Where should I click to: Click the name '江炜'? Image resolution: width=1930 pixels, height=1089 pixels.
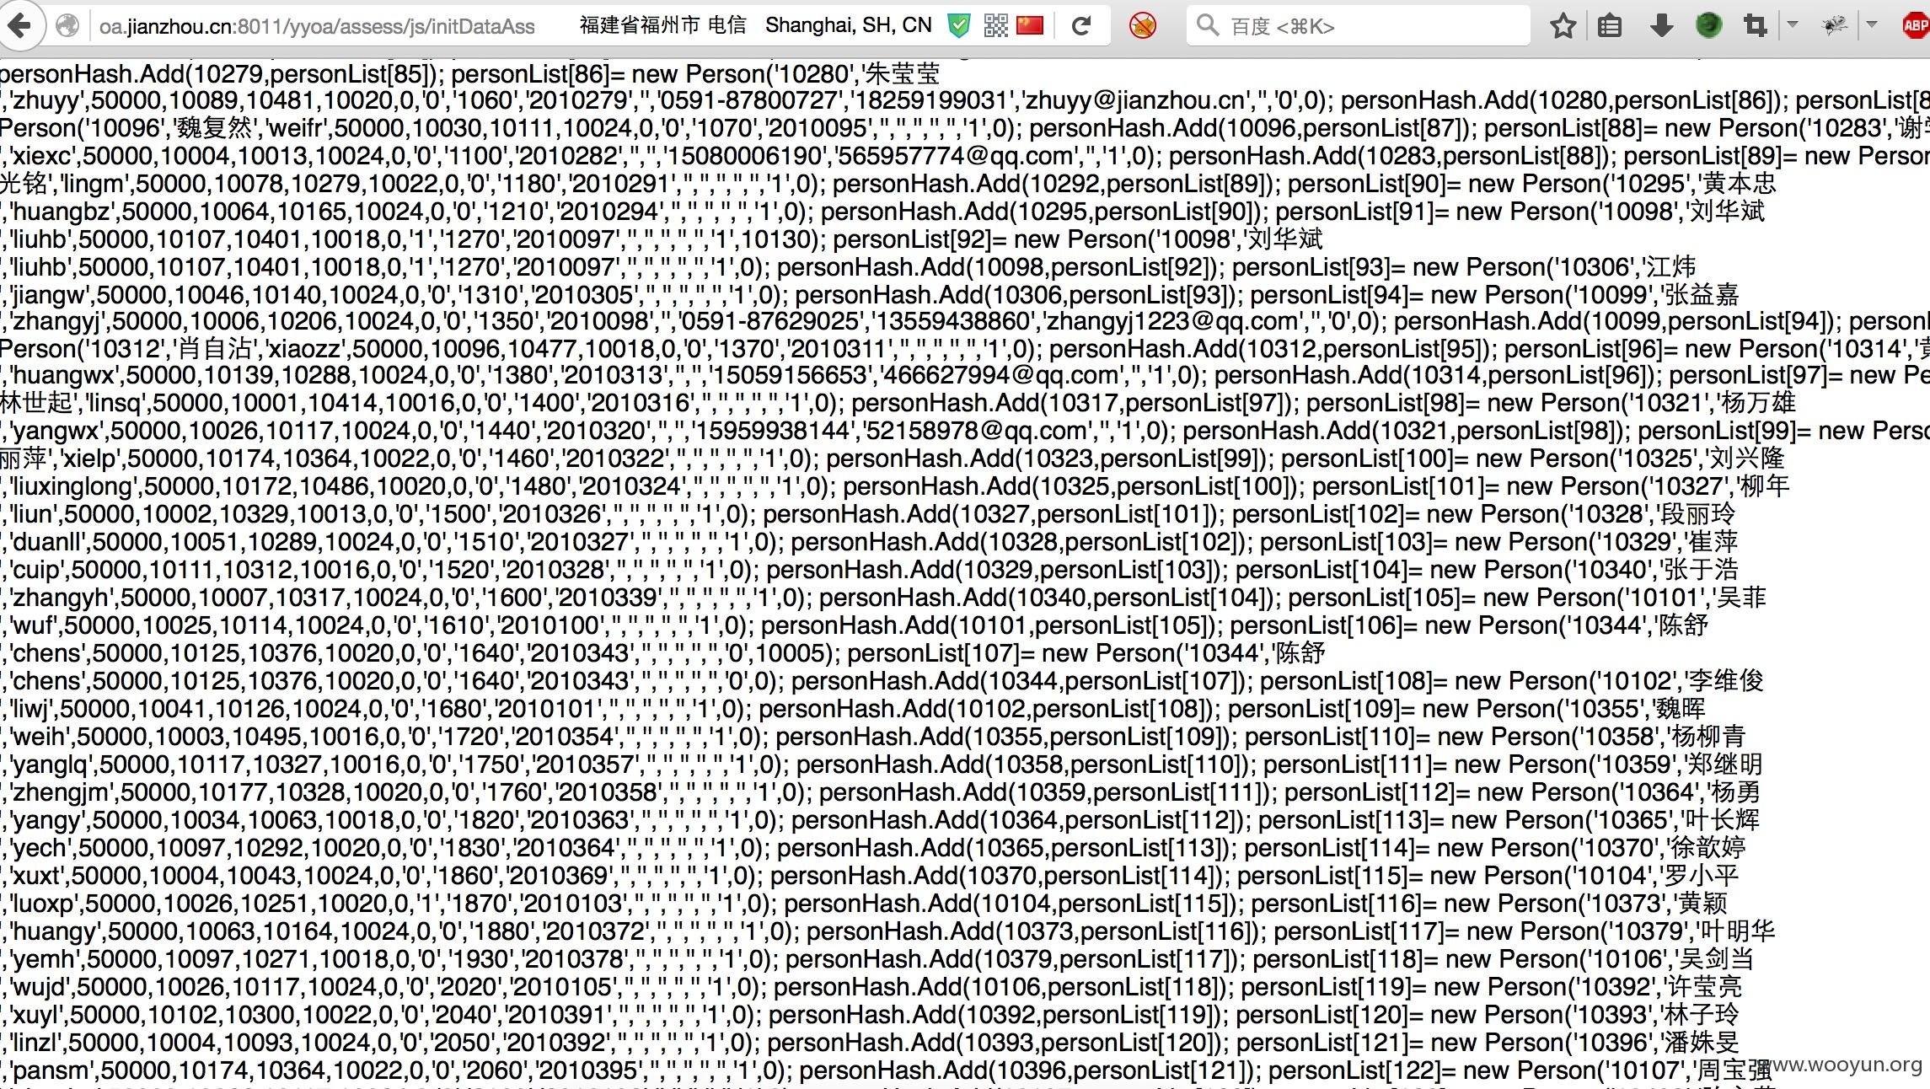pos(1670,267)
